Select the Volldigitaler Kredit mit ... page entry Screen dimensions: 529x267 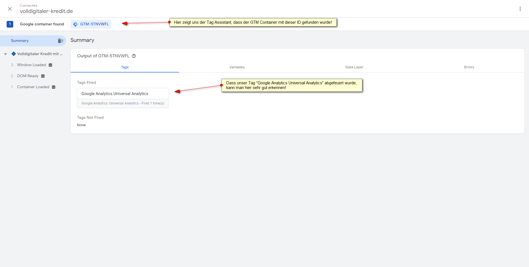[40, 54]
